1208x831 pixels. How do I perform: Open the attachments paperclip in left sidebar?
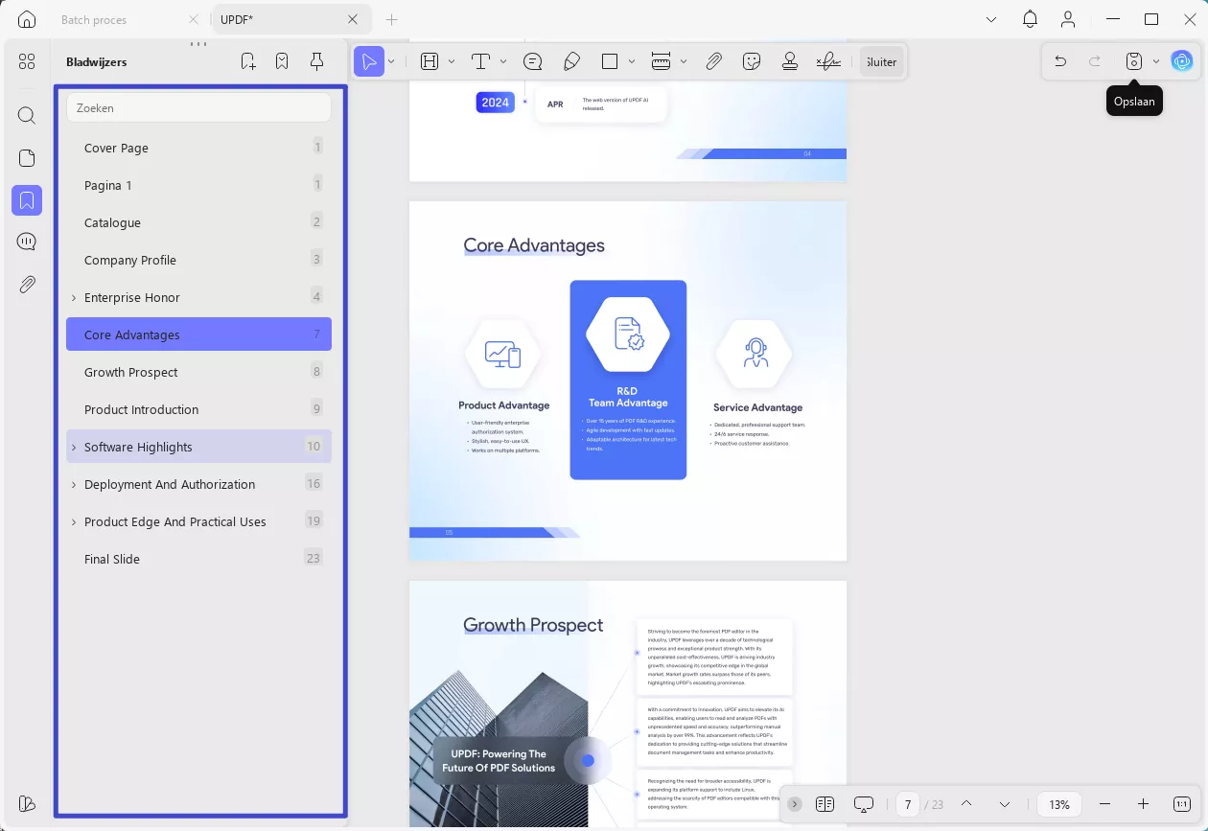click(27, 285)
